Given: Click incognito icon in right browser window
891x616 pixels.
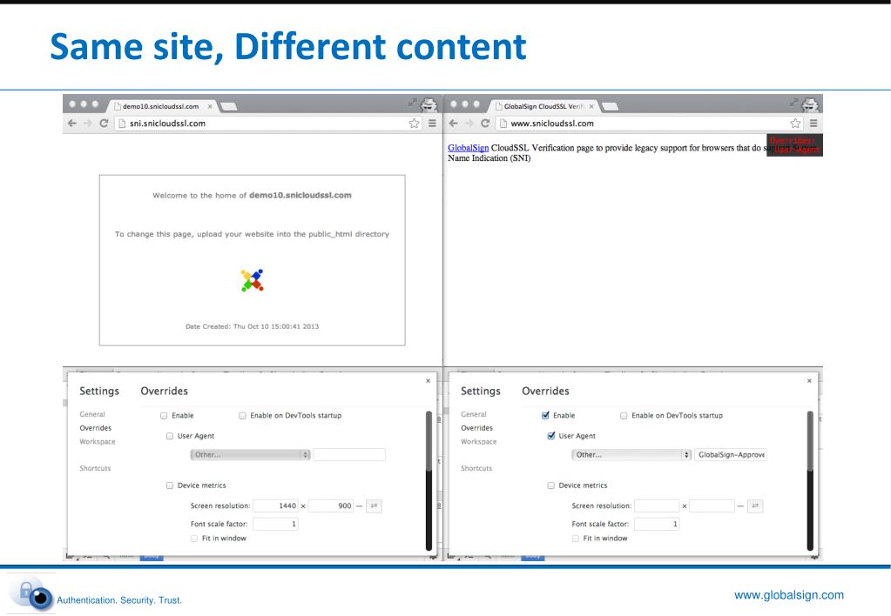Looking at the screenshot, I should click(810, 104).
